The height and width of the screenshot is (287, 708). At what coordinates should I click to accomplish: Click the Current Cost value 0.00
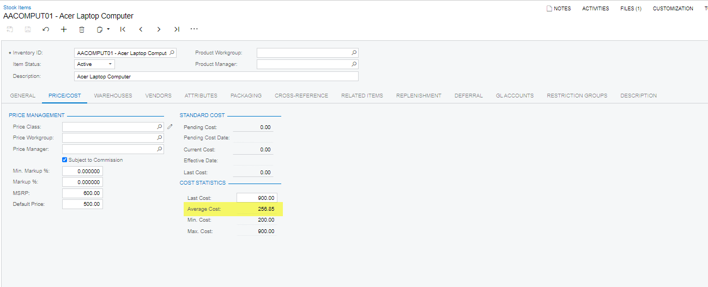tap(265, 149)
